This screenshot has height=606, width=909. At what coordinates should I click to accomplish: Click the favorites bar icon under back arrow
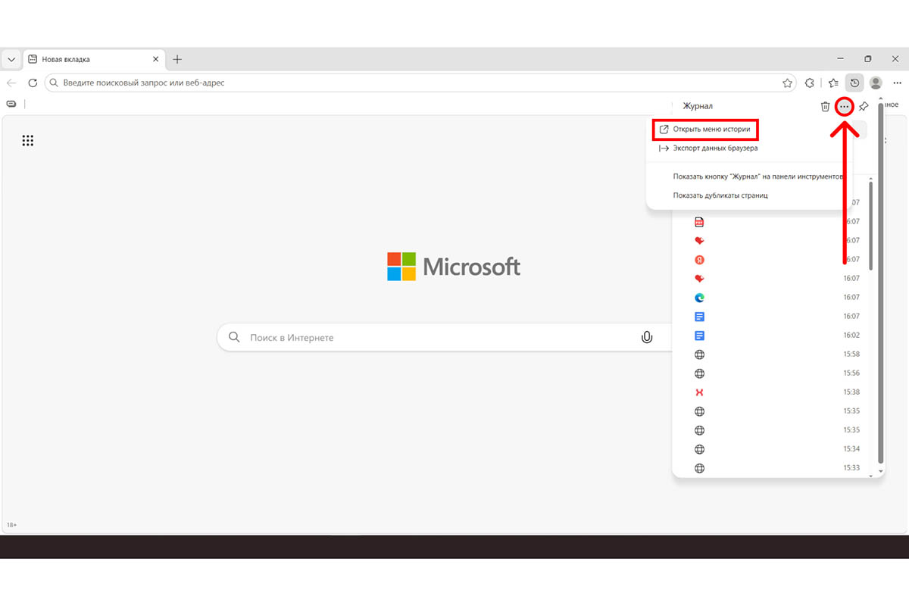tap(11, 104)
